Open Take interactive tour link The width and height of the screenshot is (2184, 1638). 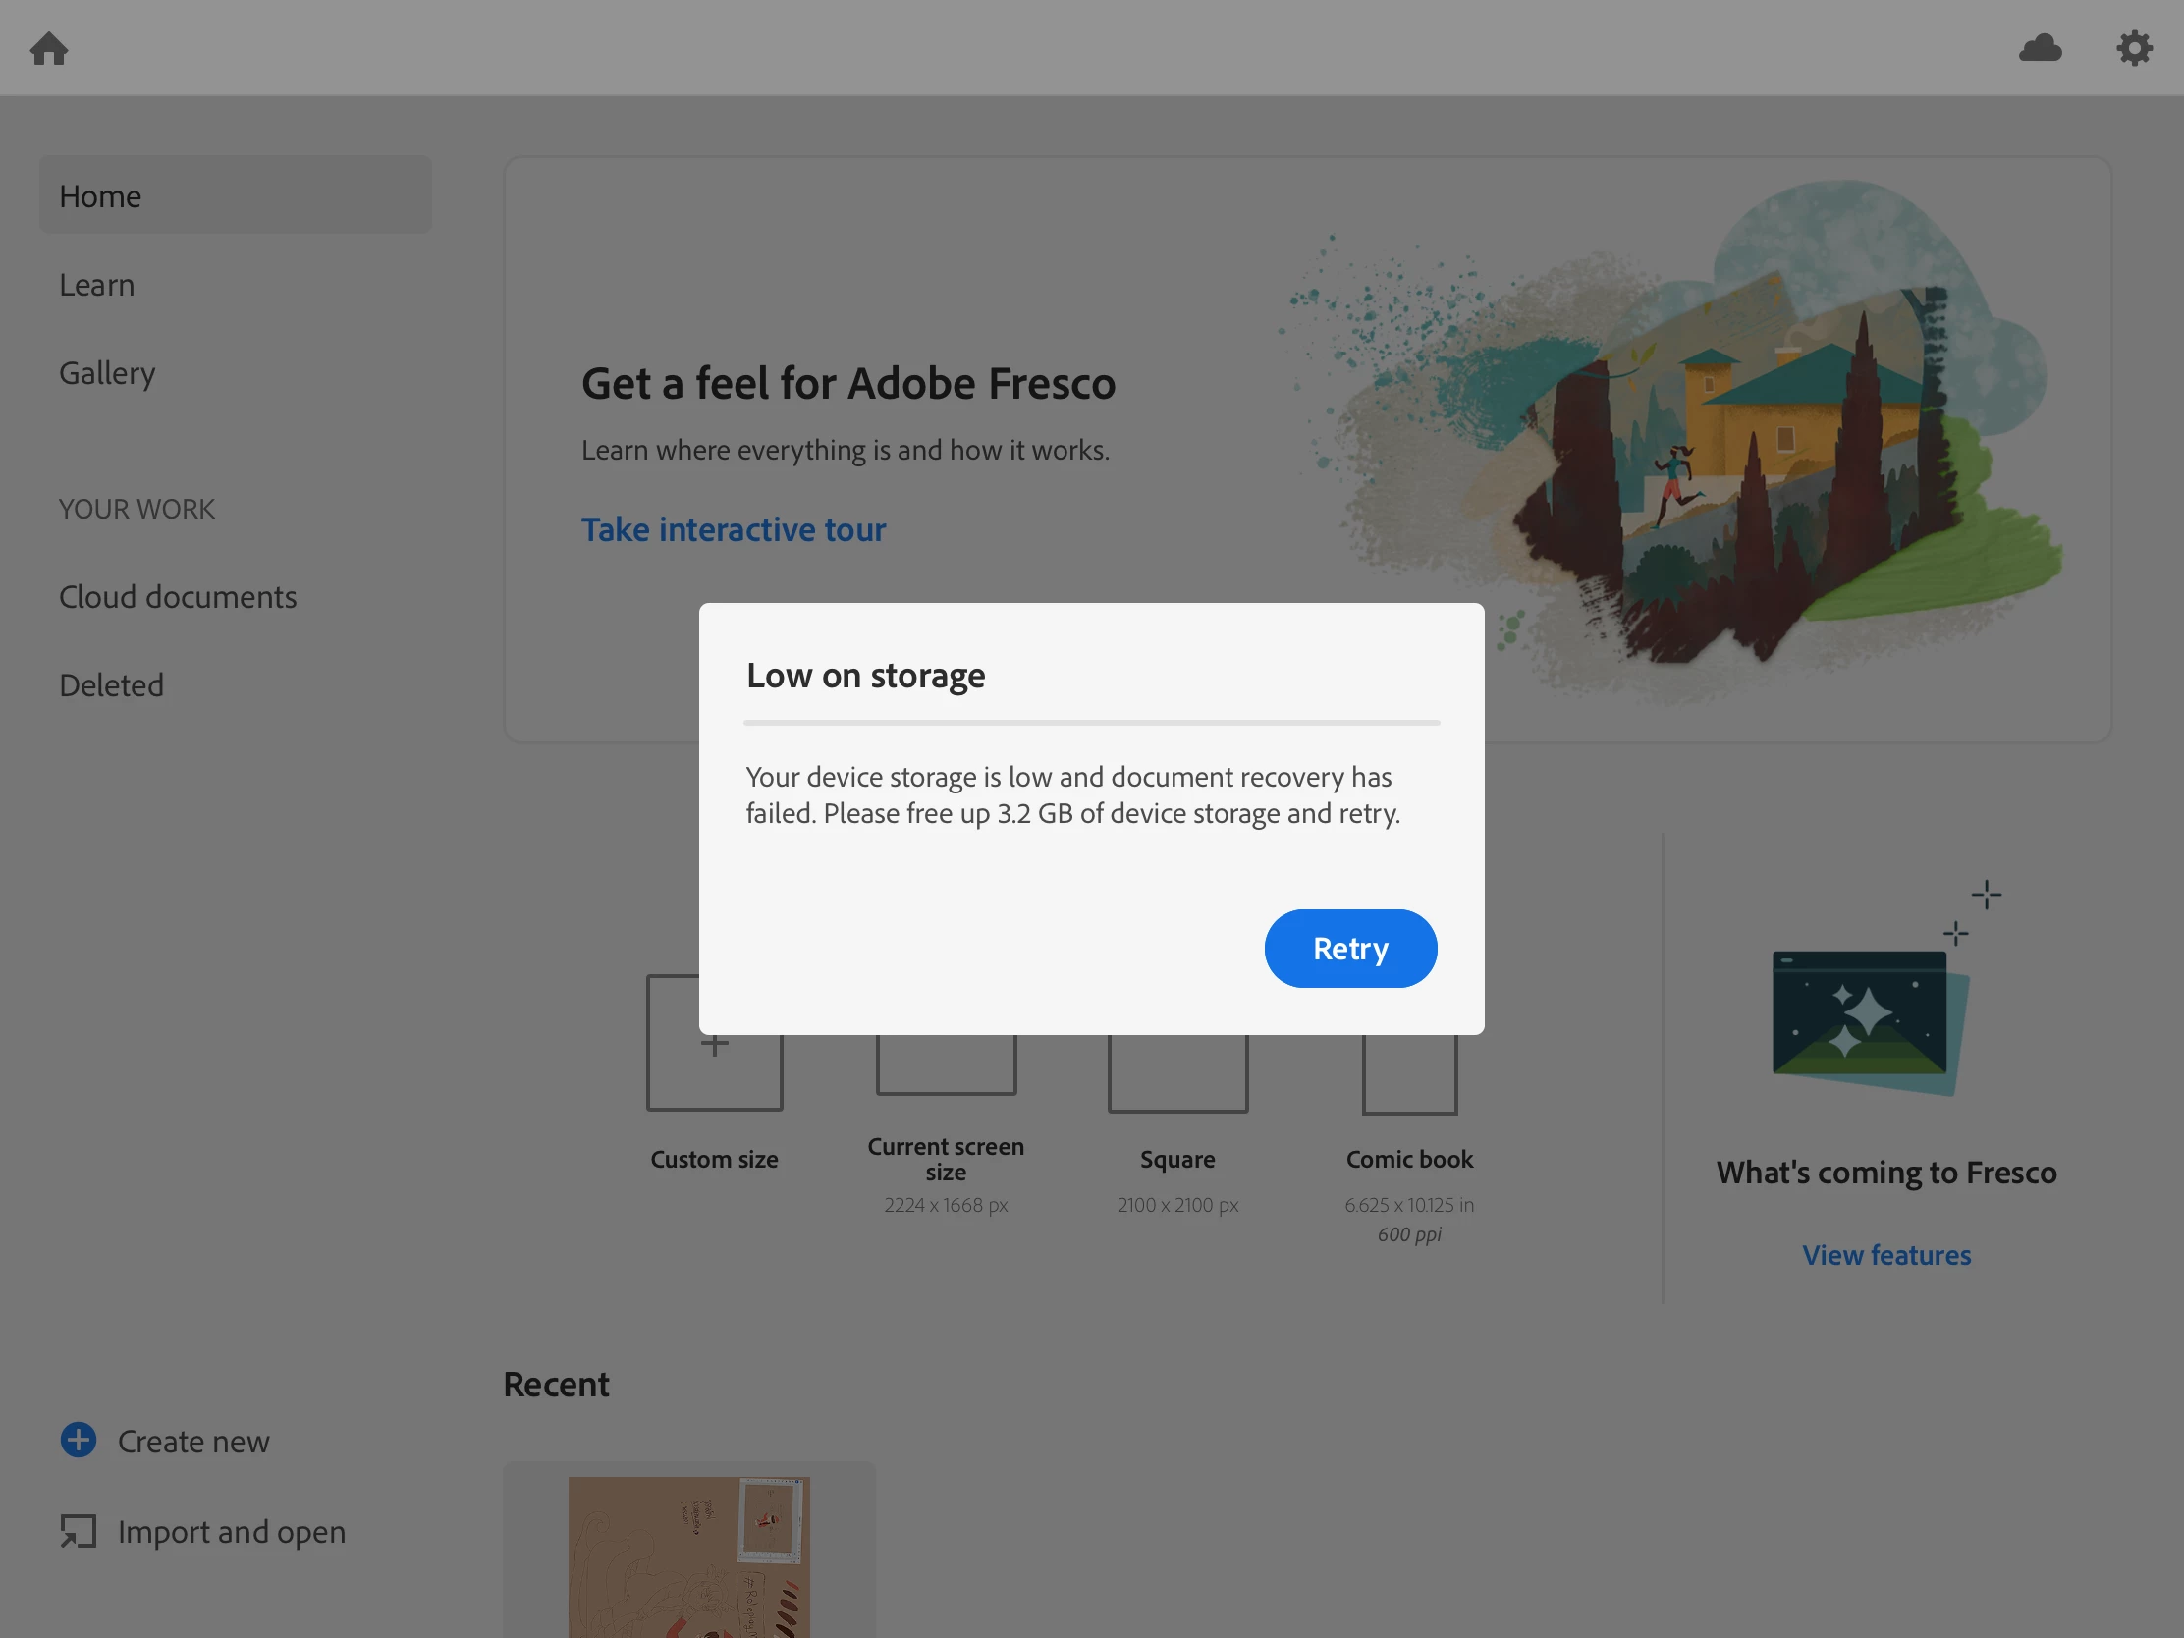[x=733, y=530]
